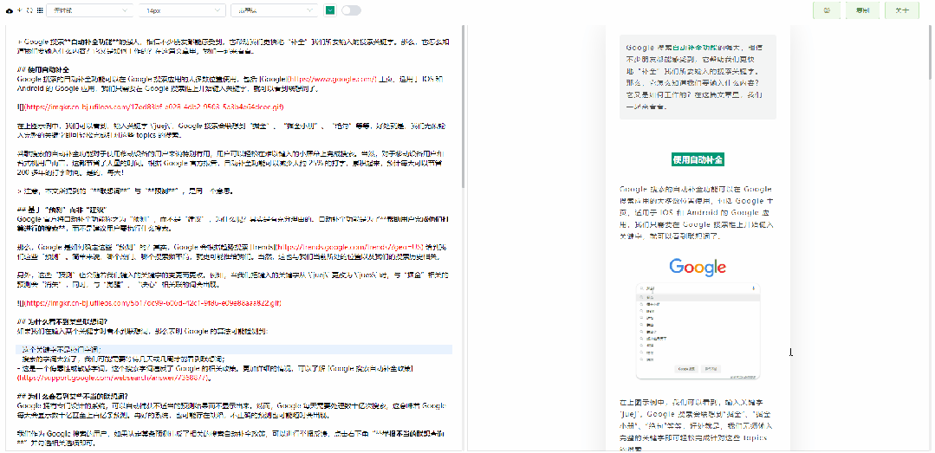Open the third toolbar dropdown
The height and width of the screenshot is (453, 935).
[x=275, y=10]
